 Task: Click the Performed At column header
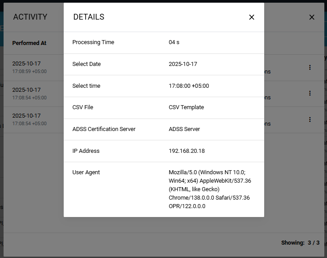(29, 43)
